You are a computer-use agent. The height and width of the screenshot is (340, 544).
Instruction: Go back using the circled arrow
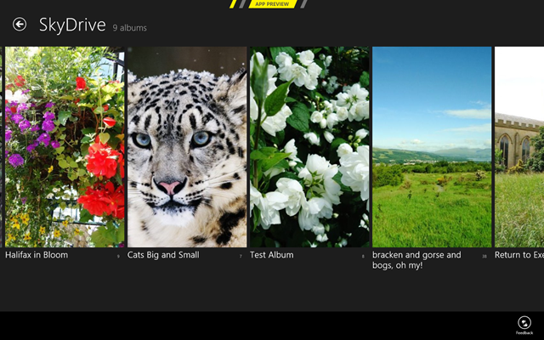[20, 25]
